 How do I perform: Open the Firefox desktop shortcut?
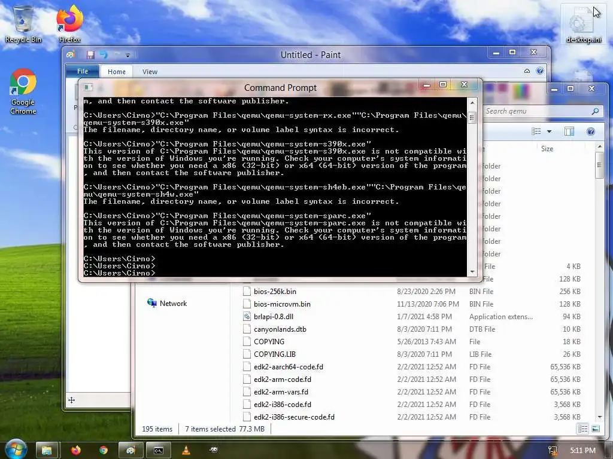69,24
